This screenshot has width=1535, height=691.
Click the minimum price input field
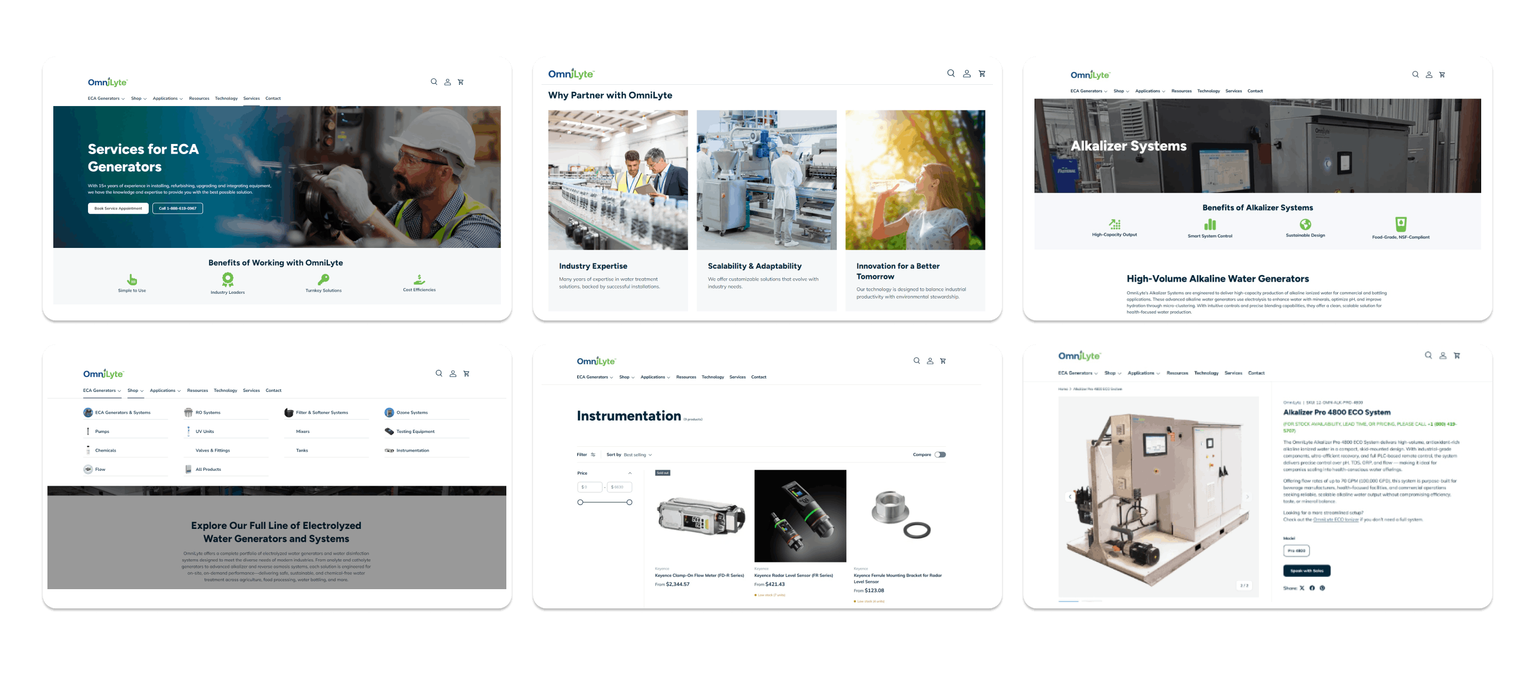pyautogui.click(x=590, y=487)
